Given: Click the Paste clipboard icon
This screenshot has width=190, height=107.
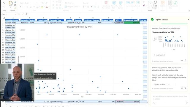Looking at the screenshot, I should (11, 3).
